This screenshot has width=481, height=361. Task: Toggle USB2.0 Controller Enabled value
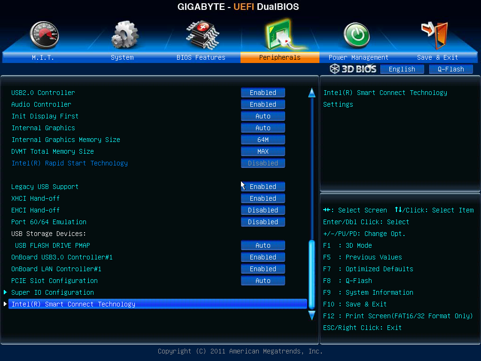[263, 93]
